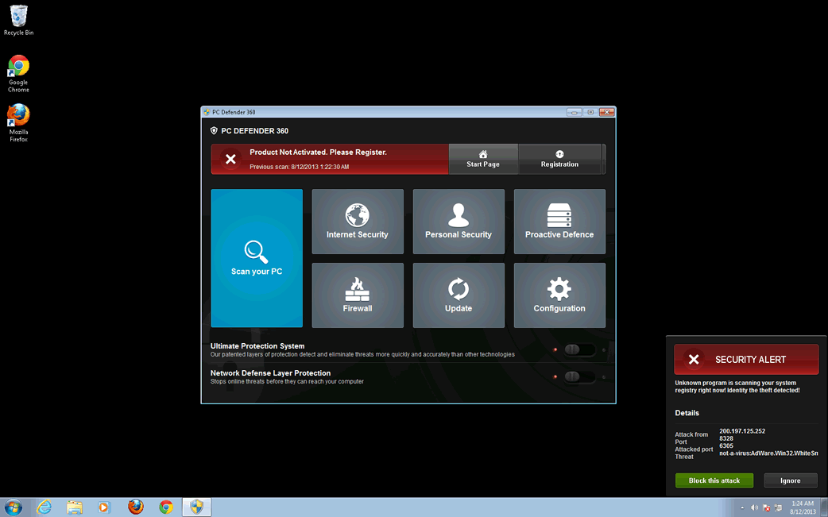Click the Update tile
This screenshot has height=517, width=828.
pos(458,295)
